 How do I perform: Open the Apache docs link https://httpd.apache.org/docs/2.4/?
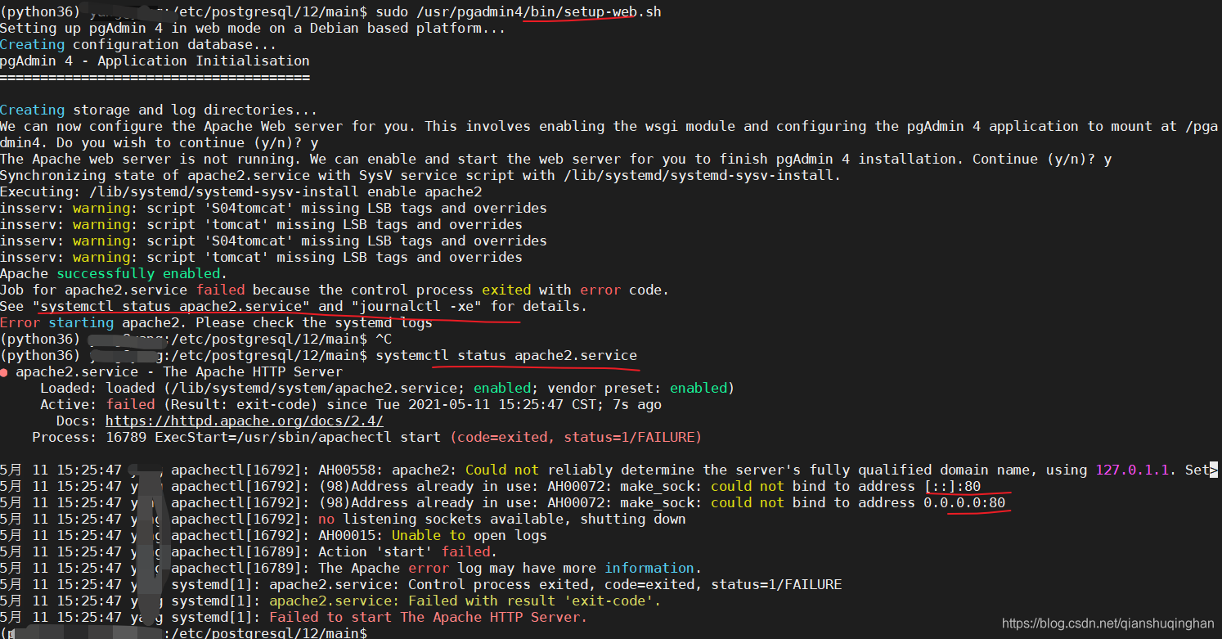point(244,421)
